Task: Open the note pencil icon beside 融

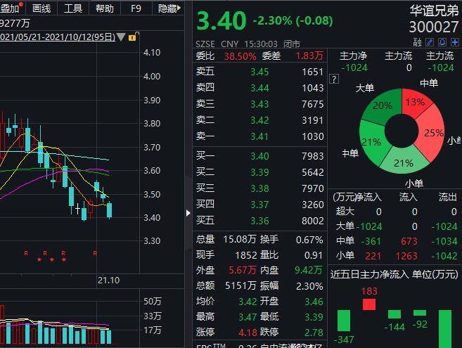Action: [x=430, y=42]
